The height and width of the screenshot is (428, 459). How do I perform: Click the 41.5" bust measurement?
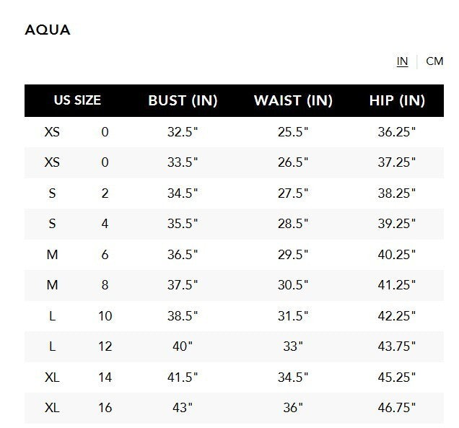tap(183, 377)
